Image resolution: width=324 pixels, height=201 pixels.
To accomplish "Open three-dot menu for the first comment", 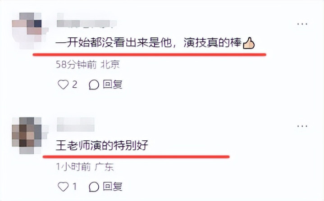I will click(x=302, y=24).
